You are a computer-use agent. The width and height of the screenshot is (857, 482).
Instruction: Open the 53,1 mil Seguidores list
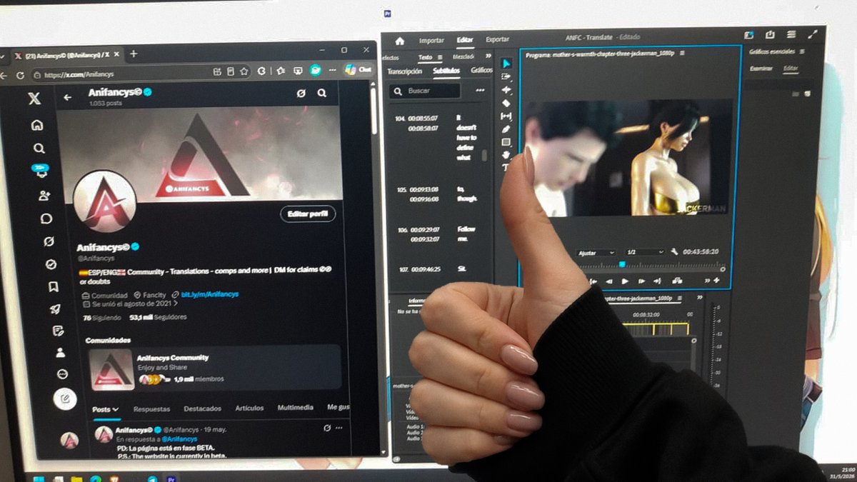158,317
